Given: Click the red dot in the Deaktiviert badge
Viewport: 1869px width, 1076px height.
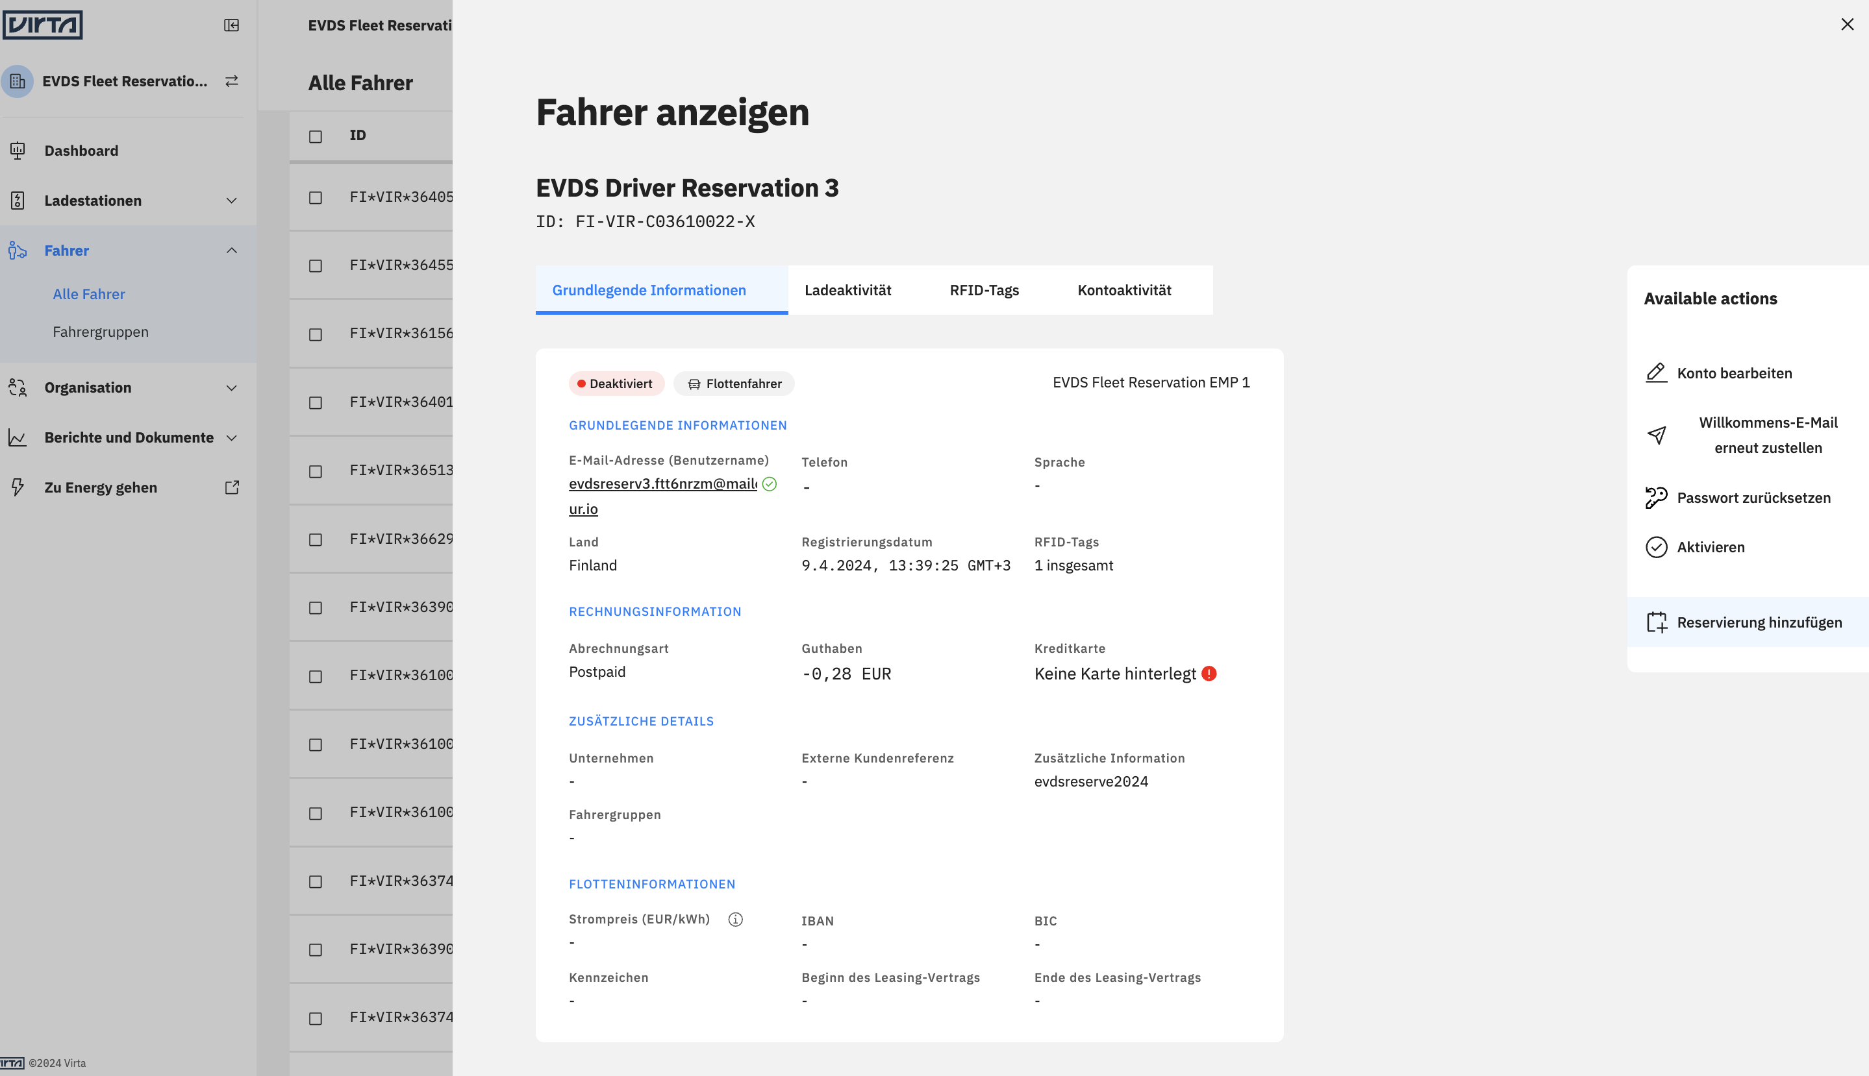Looking at the screenshot, I should click(x=581, y=384).
